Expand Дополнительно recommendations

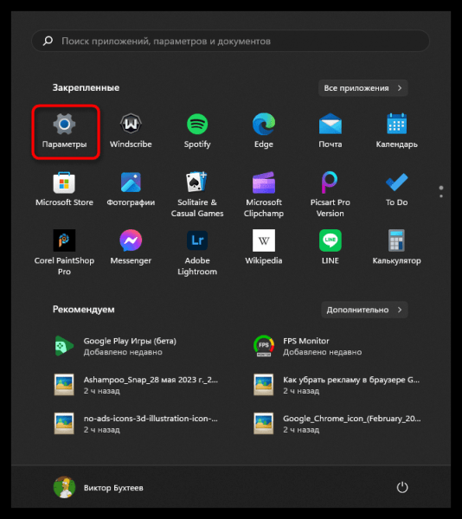click(364, 310)
